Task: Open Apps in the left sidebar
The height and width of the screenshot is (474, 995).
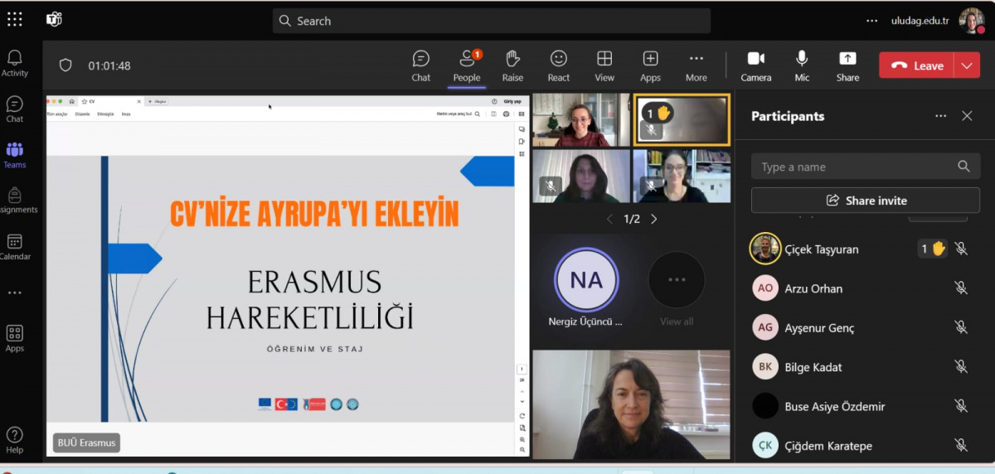Action: 15,338
